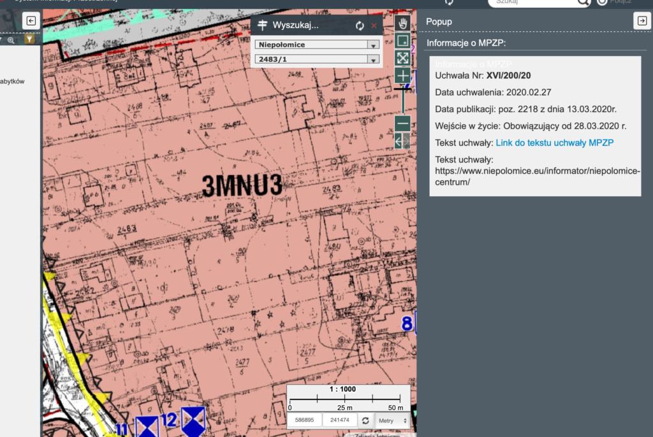This screenshot has width=653, height=437.
Task: Refresh coordinates with the sync button
Action: [365, 420]
